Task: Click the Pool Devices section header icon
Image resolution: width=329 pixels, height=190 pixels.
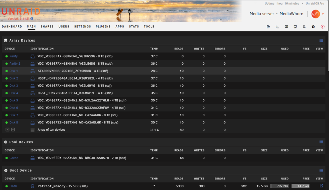Action: click(6, 142)
